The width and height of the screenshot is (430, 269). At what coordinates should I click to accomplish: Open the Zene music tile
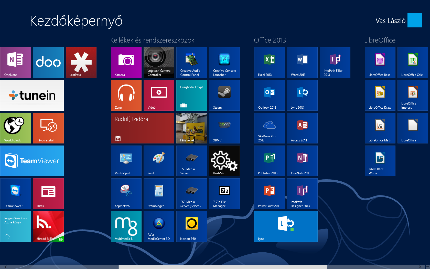pos(126,95)
